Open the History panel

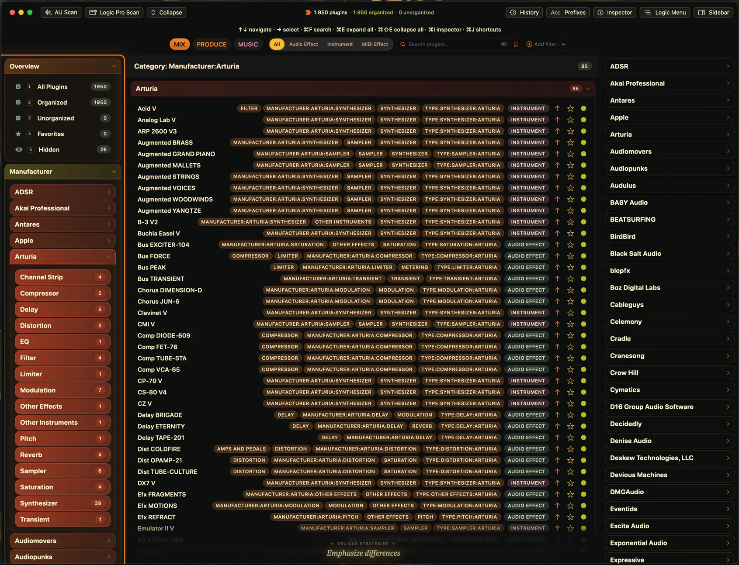pos(524,13)
